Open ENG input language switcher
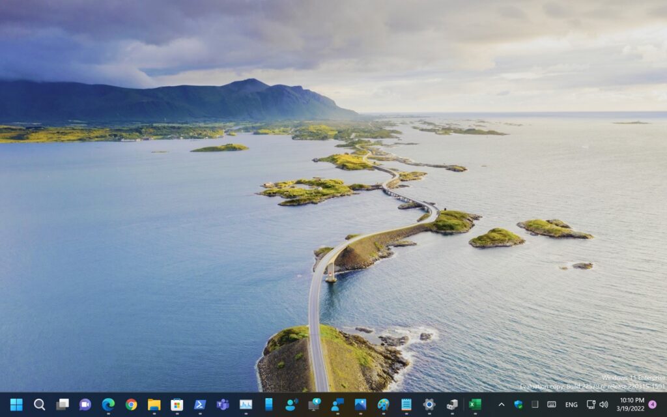 571,405
